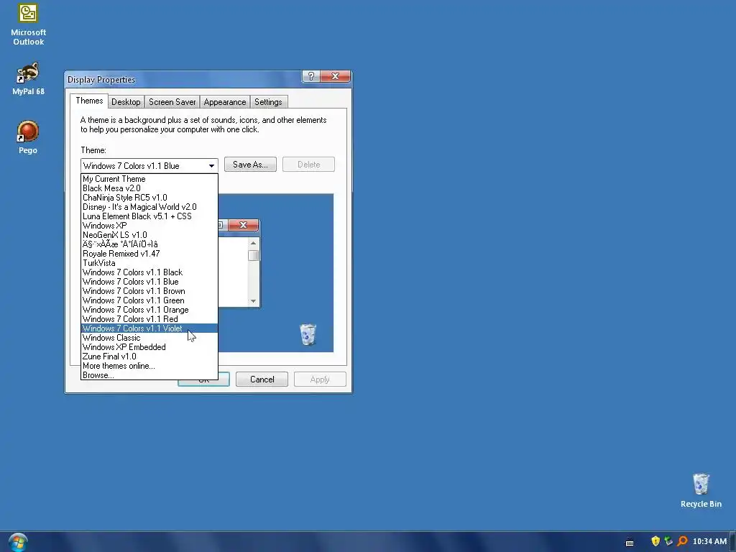
Task: Click the security shield tray icon
Action: click(655, 541)
